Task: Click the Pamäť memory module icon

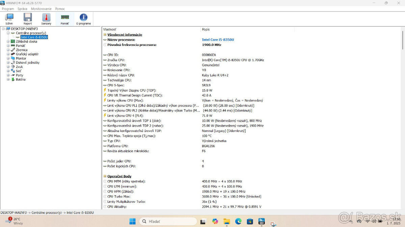Action: (64, 17)
